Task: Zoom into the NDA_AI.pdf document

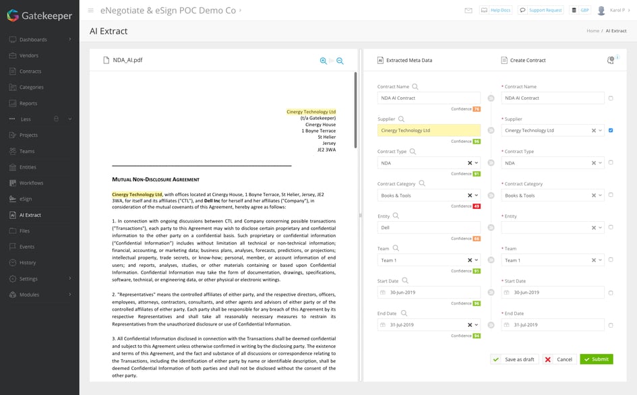Action: coord(323,60)
